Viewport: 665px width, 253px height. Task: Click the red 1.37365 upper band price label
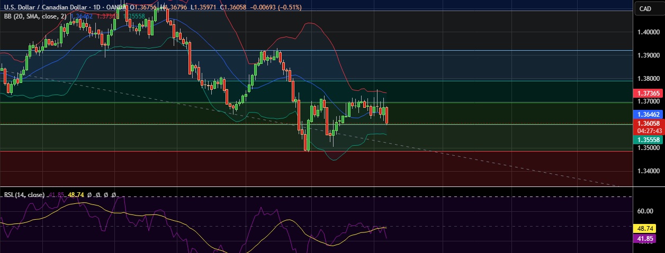[x=648, y=93]
